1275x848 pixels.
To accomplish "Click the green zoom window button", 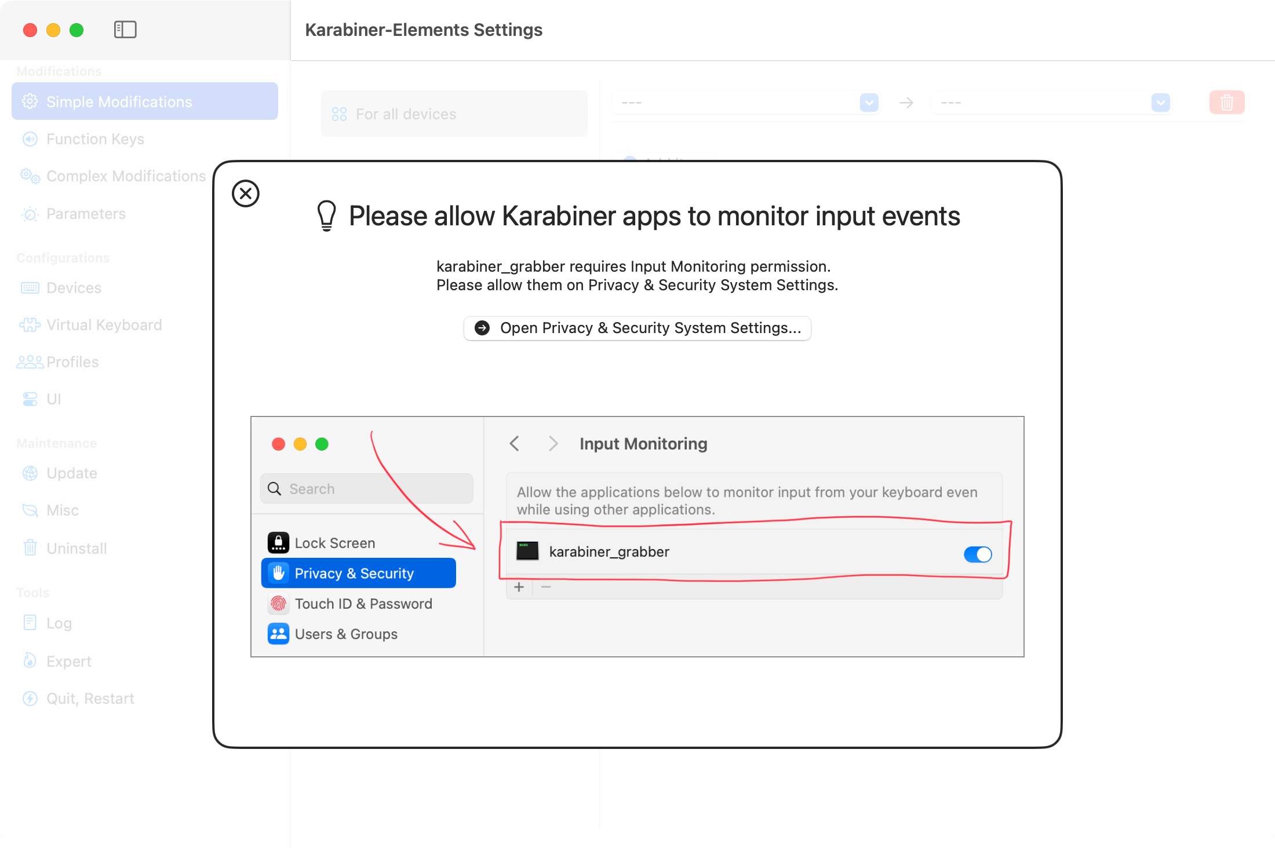I will click(x=76, y=30).
